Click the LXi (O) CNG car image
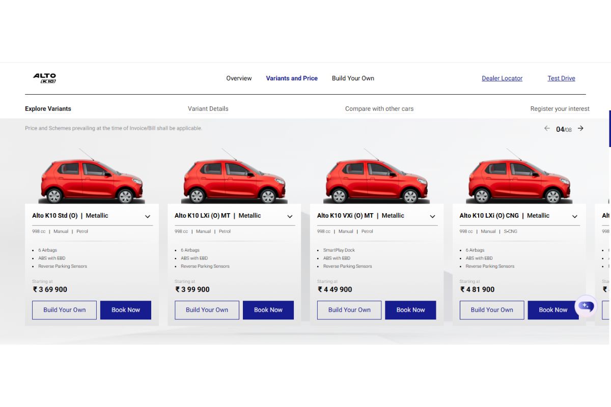Screen dimensions: 611x407 tap(519, 177)
